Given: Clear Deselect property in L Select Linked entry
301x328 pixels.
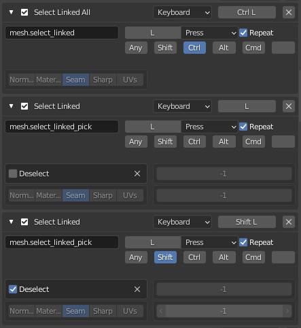Looking at the screenshot, I should [137, 174].
